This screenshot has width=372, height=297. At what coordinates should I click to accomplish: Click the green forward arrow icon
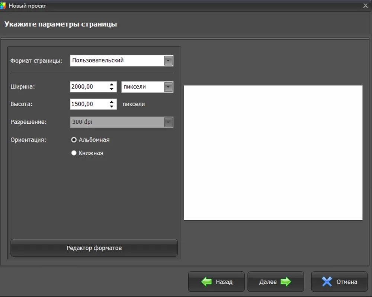click(x=286, y=282)
